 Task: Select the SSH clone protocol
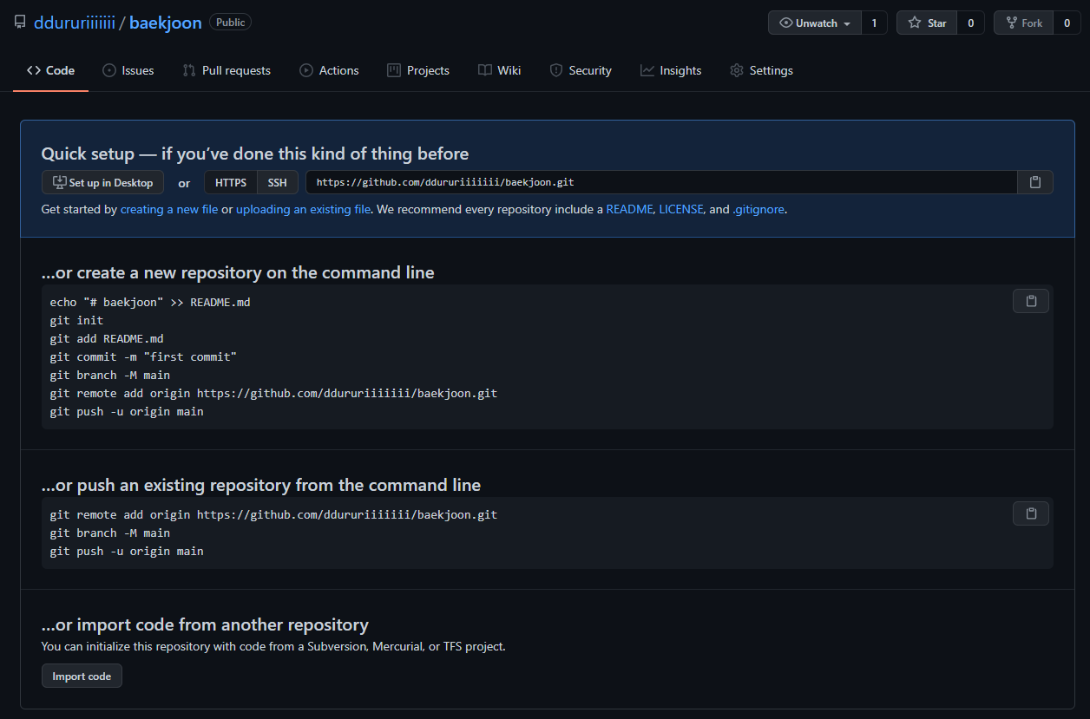coord(277,182)
